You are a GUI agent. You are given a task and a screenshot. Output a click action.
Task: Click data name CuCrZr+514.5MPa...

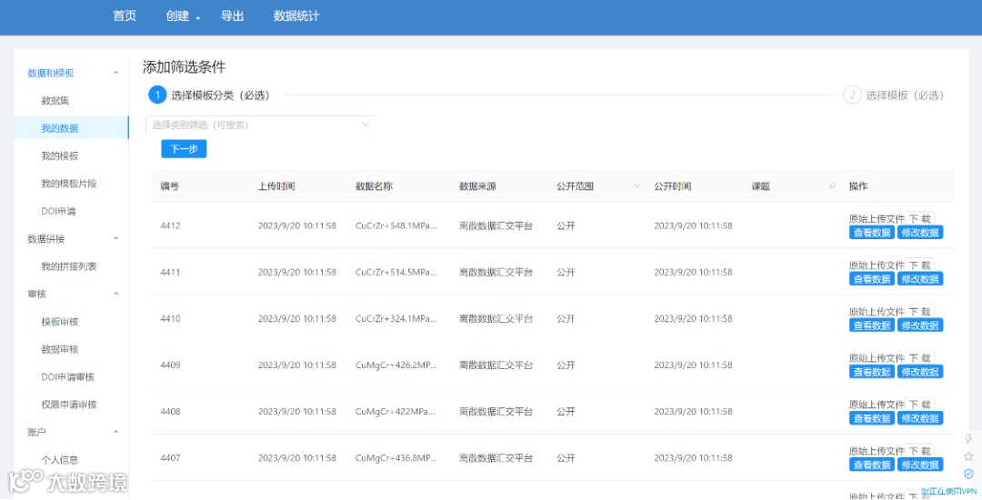pyautogui.click(x=396, y=272)
